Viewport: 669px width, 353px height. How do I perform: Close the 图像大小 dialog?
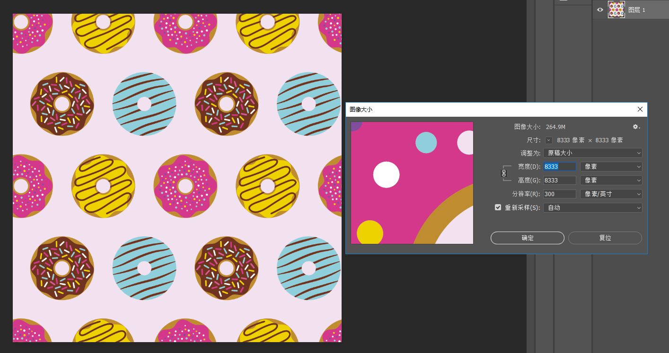640,109
